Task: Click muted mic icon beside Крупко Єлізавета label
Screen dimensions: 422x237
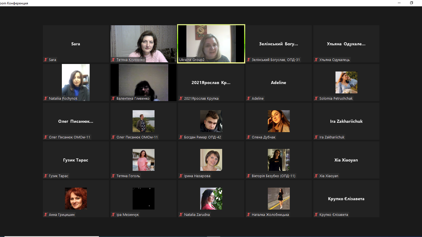Action: click(x=316, y=214)
